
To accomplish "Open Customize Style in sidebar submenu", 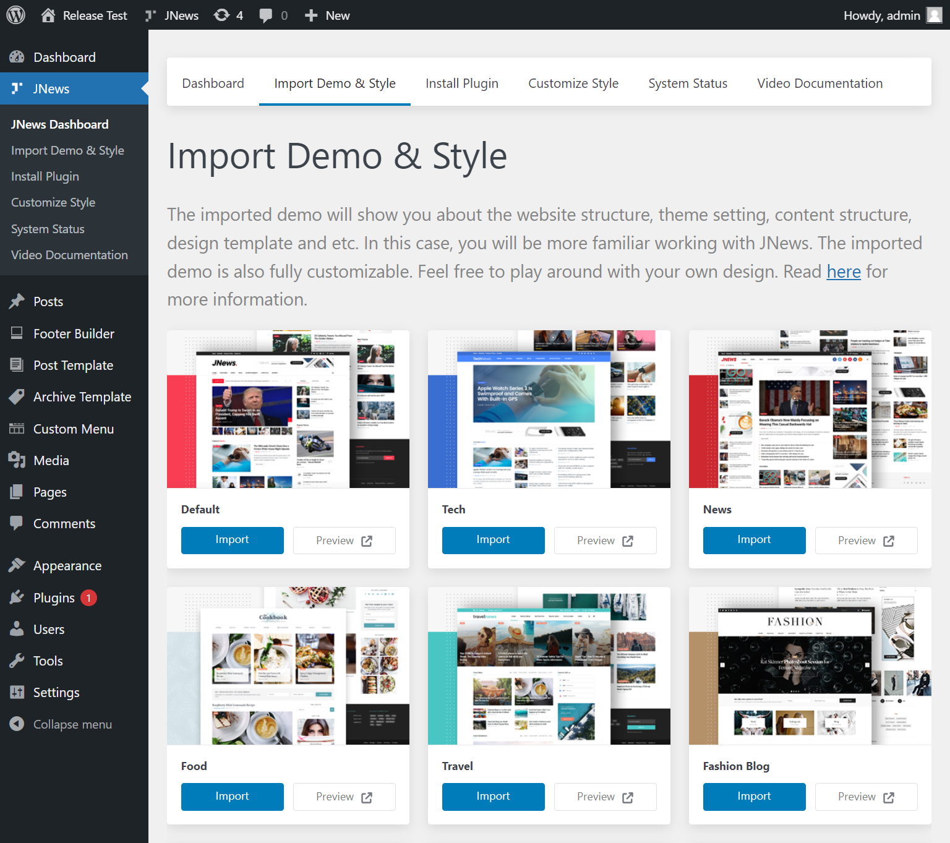I will click(53, 202).
